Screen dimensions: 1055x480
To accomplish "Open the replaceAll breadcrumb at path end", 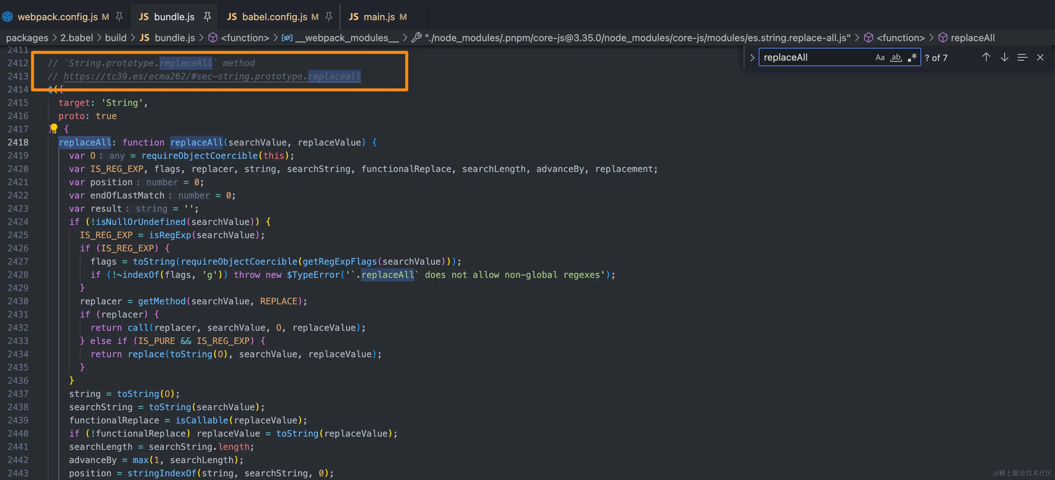I will tap(972, 38).
